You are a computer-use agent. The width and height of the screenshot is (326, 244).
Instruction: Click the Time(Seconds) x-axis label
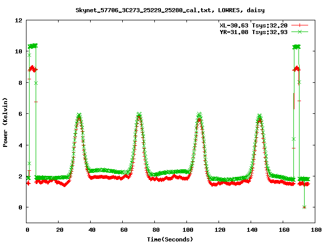point(170,239)
